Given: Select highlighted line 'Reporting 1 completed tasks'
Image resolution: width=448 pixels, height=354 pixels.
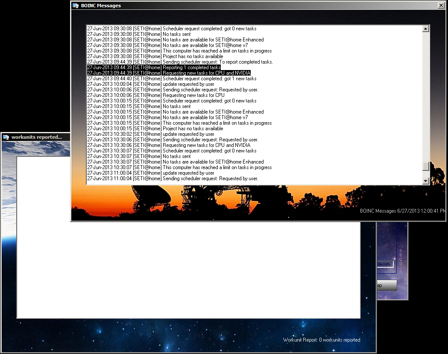Looking at the screenshot, I should (154, 67).
